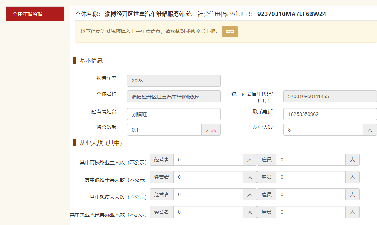Click the 人 unit next to 从业人数
The image size is (377, 225).
click(x=370, y=130)
